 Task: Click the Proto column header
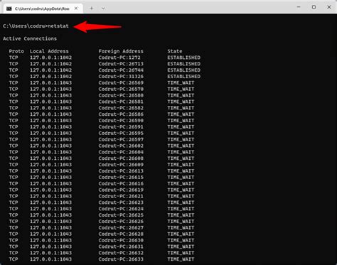[16, 51]
